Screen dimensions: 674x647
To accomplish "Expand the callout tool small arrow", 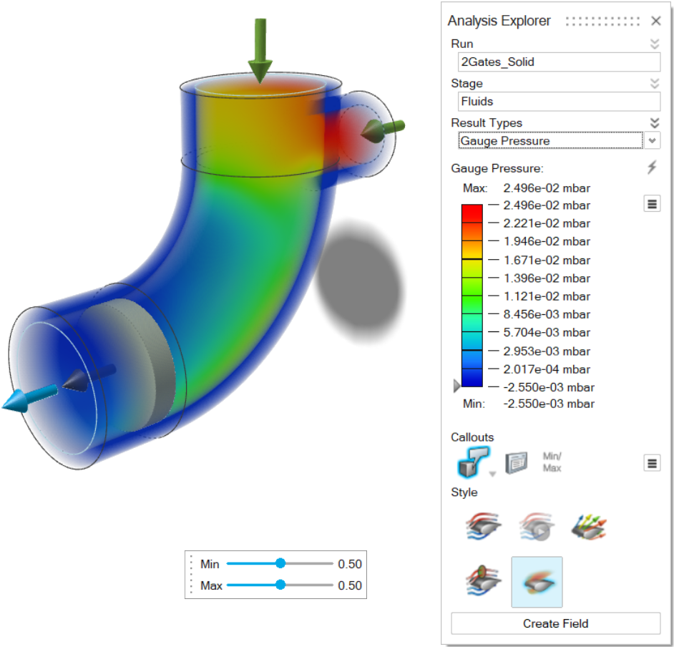I will [x=492, y=474].
